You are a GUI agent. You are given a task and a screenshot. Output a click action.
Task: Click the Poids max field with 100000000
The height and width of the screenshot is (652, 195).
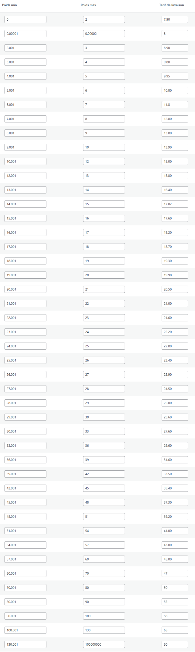[x=104, y=644]
